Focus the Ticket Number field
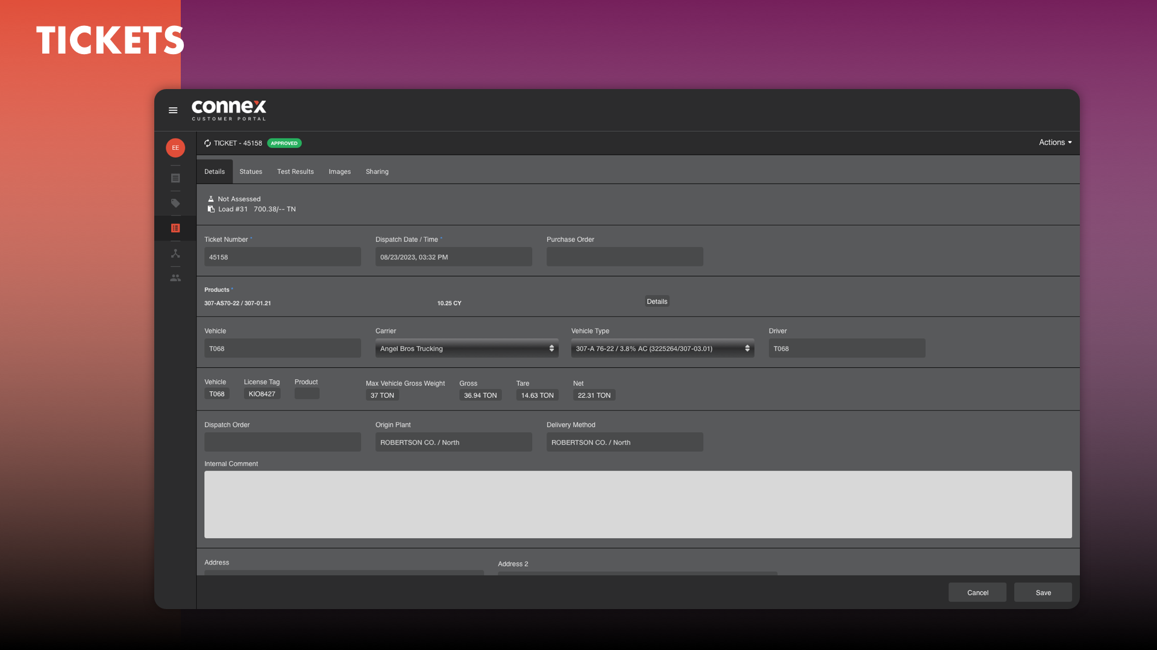This screenshot has width=1157, height=650. [283, 257]
